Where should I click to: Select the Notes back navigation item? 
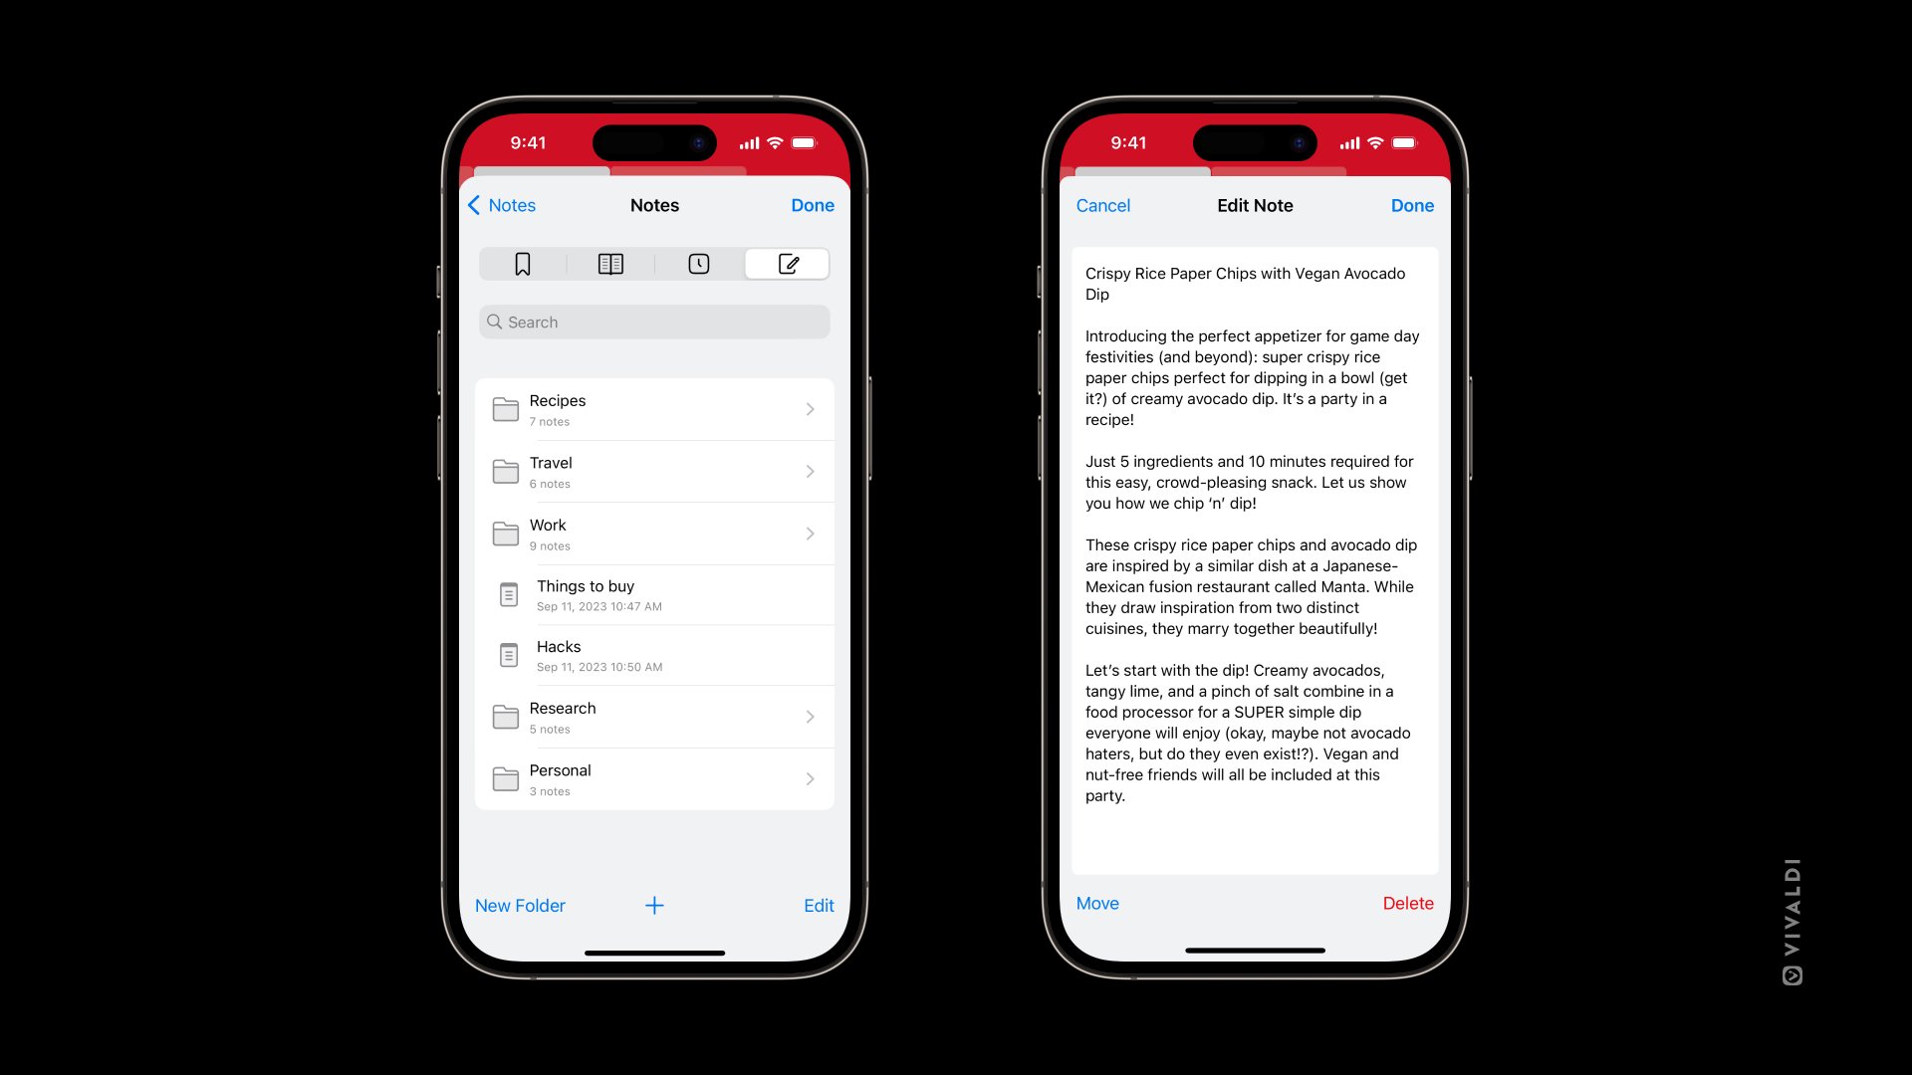506,205
